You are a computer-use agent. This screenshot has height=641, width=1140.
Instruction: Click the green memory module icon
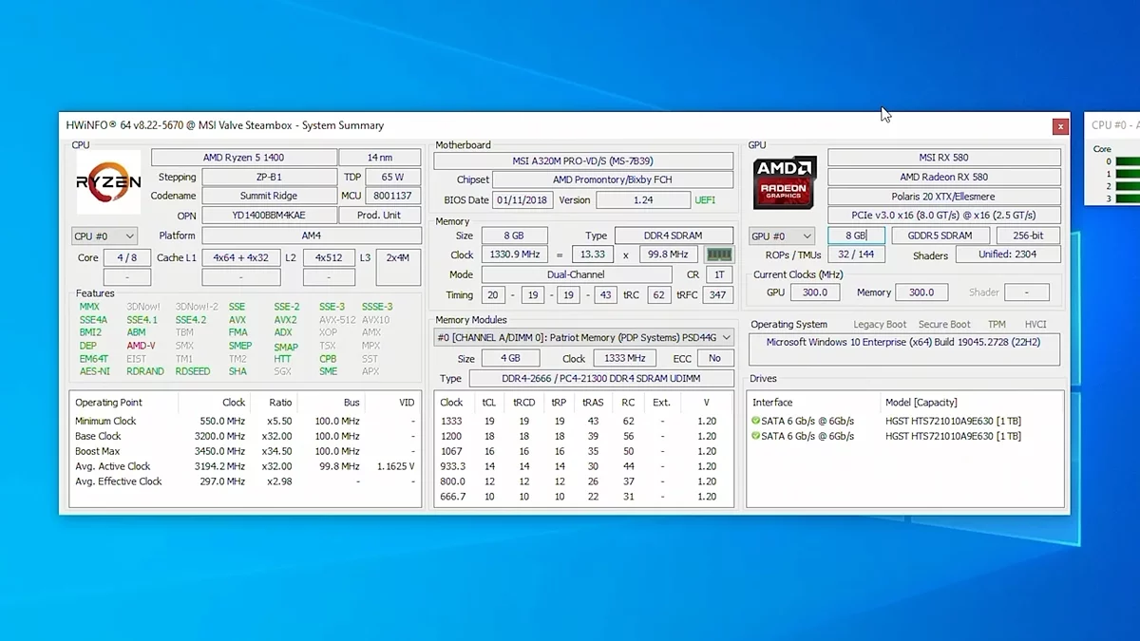point(719,255)
